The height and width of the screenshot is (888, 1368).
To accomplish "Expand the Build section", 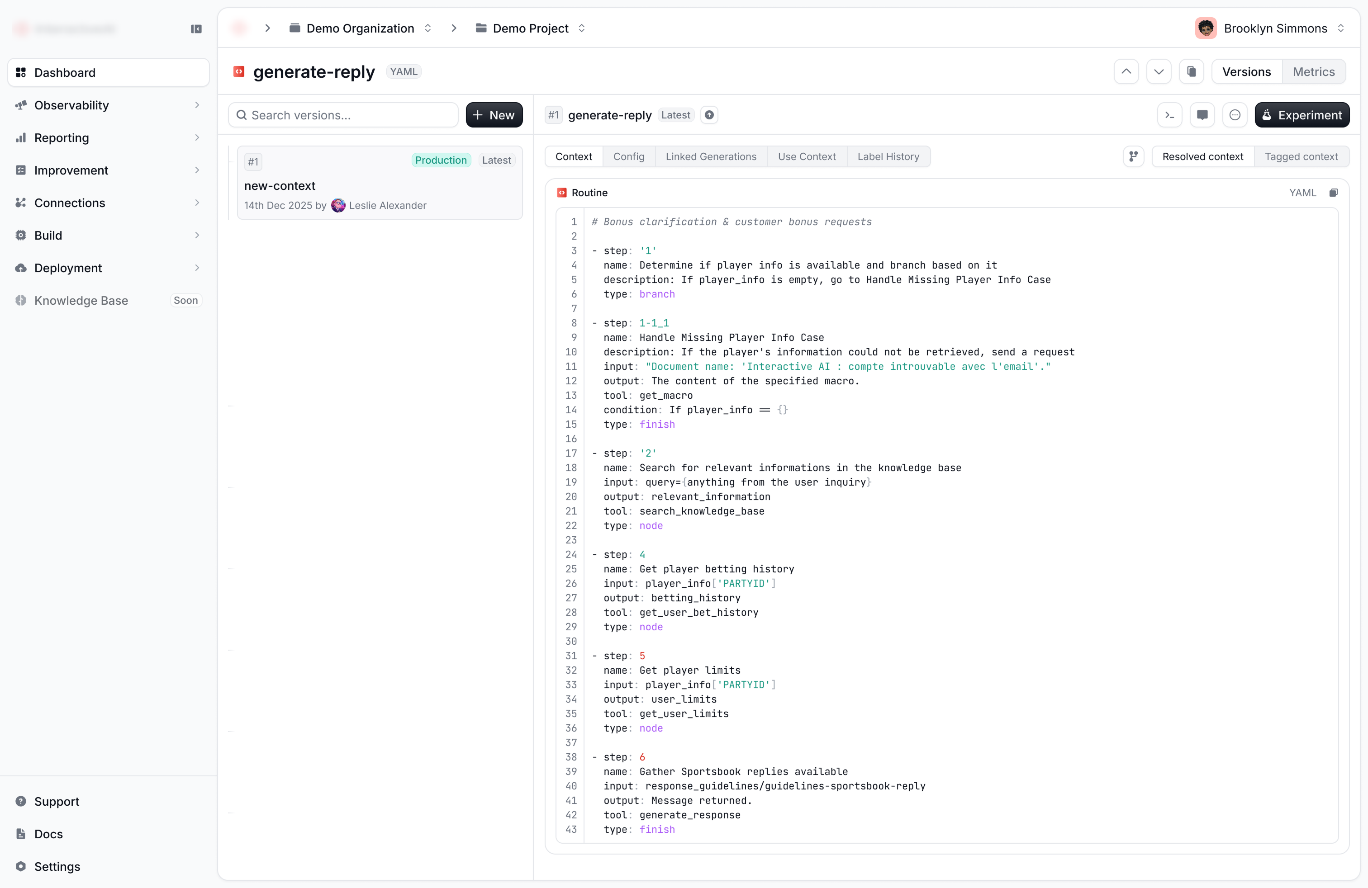I will coord(108,236).
